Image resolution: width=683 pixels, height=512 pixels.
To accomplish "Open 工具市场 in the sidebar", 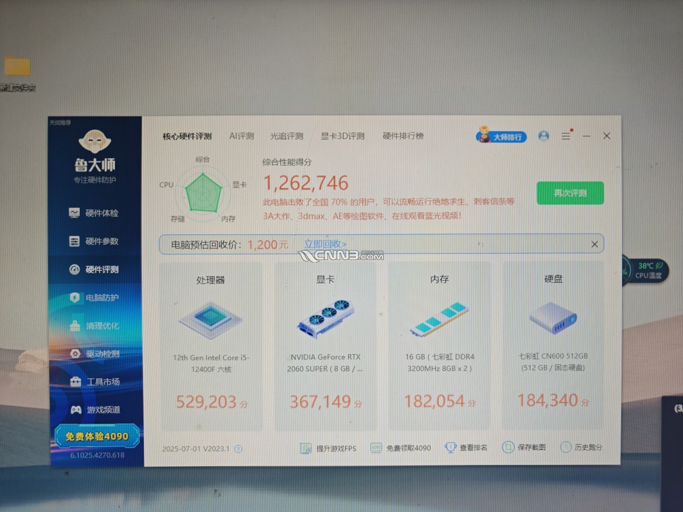I will coord(95,382).
